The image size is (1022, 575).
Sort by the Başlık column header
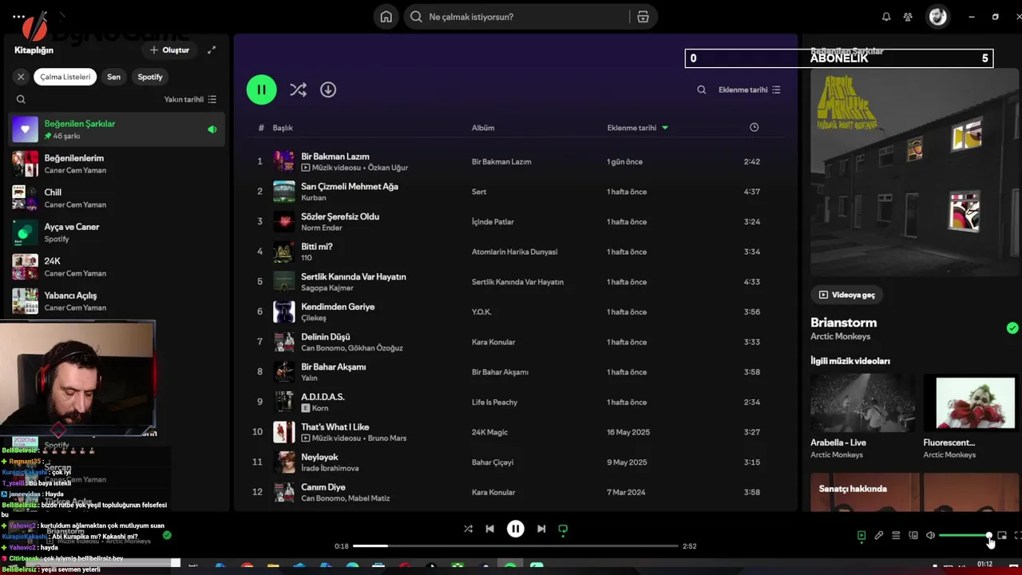(x=283, y=128)
